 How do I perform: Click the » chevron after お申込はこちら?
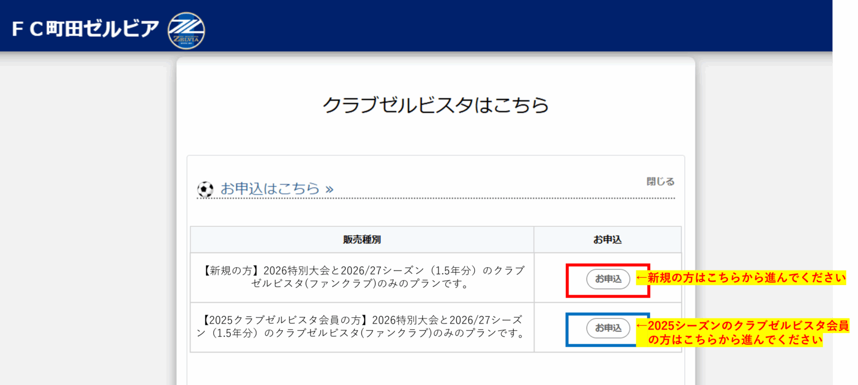329,189
